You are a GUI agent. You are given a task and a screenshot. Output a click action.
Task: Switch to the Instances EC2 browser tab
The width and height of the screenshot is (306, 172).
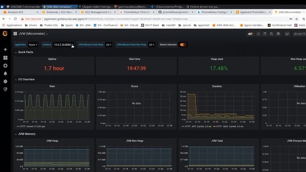58,12
